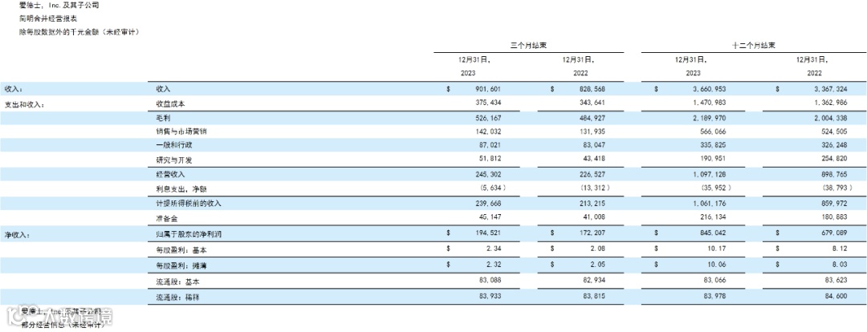Image resolution: width=867 pixels, height=332 pixels.
Task: Click the revenue value 828,568
Action: [592, 89]
